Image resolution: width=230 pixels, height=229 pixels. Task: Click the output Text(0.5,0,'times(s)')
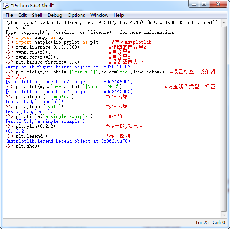coord(34,102)
